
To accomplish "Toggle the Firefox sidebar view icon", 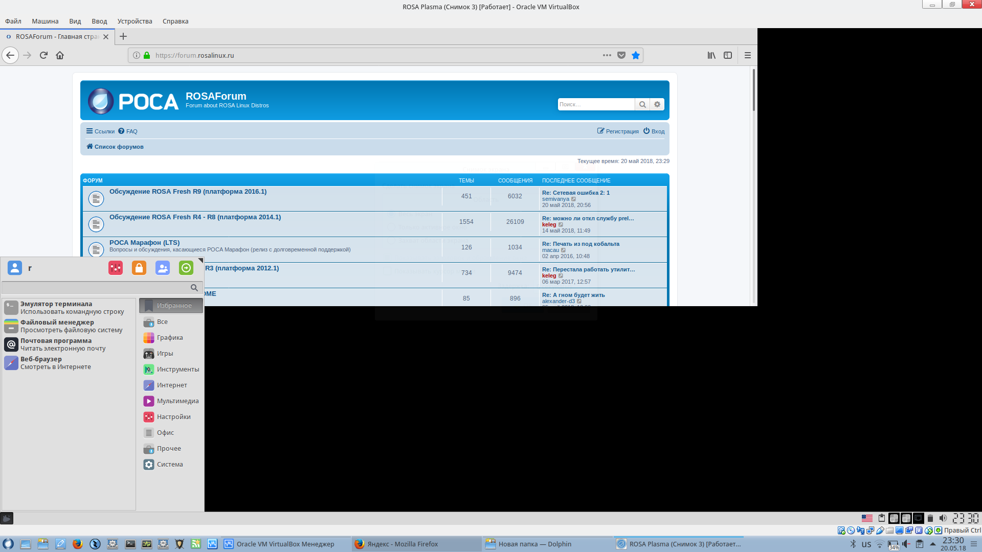I will point(728,55).
